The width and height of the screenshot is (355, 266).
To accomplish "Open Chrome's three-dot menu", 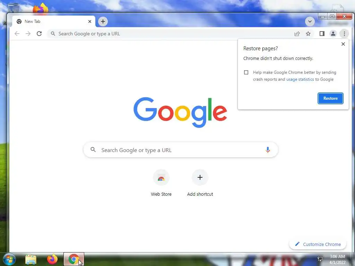I will click(x=344, y=34).
